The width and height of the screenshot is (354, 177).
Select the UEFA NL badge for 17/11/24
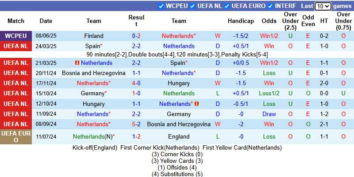coord(16,83)
